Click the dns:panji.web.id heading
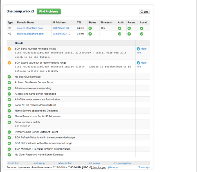This screenshot has height=172, width=197. tap(20, 11)
